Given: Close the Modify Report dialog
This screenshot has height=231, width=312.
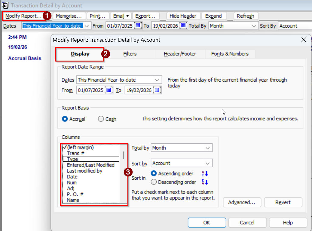Looking at the screenshot, I should [304, 40].
